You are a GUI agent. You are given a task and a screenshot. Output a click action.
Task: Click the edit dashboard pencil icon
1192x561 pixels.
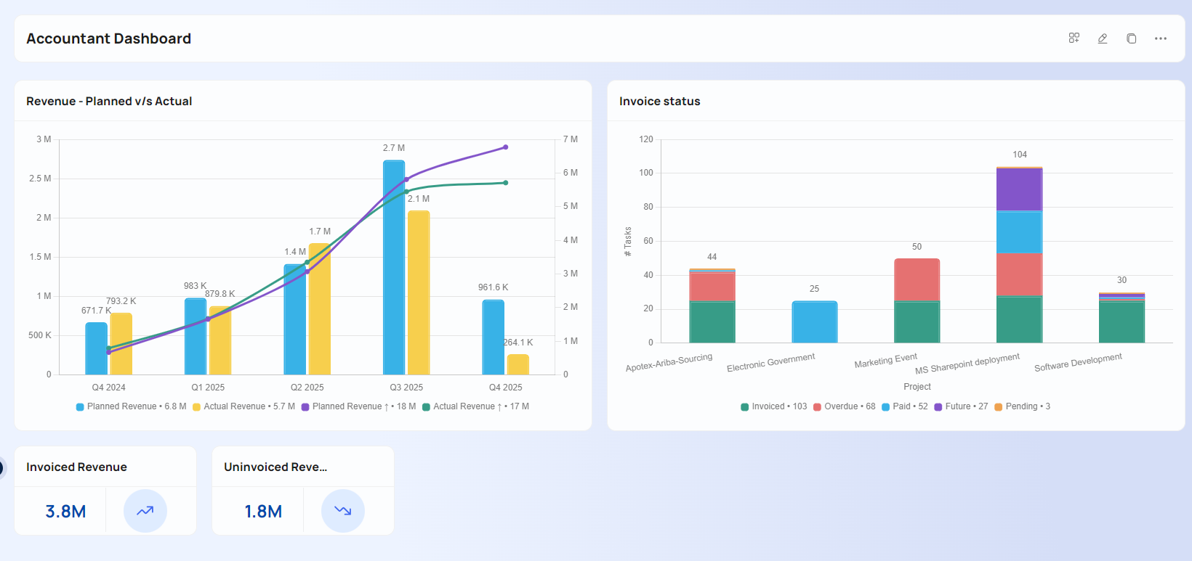tap(1103, 38)
